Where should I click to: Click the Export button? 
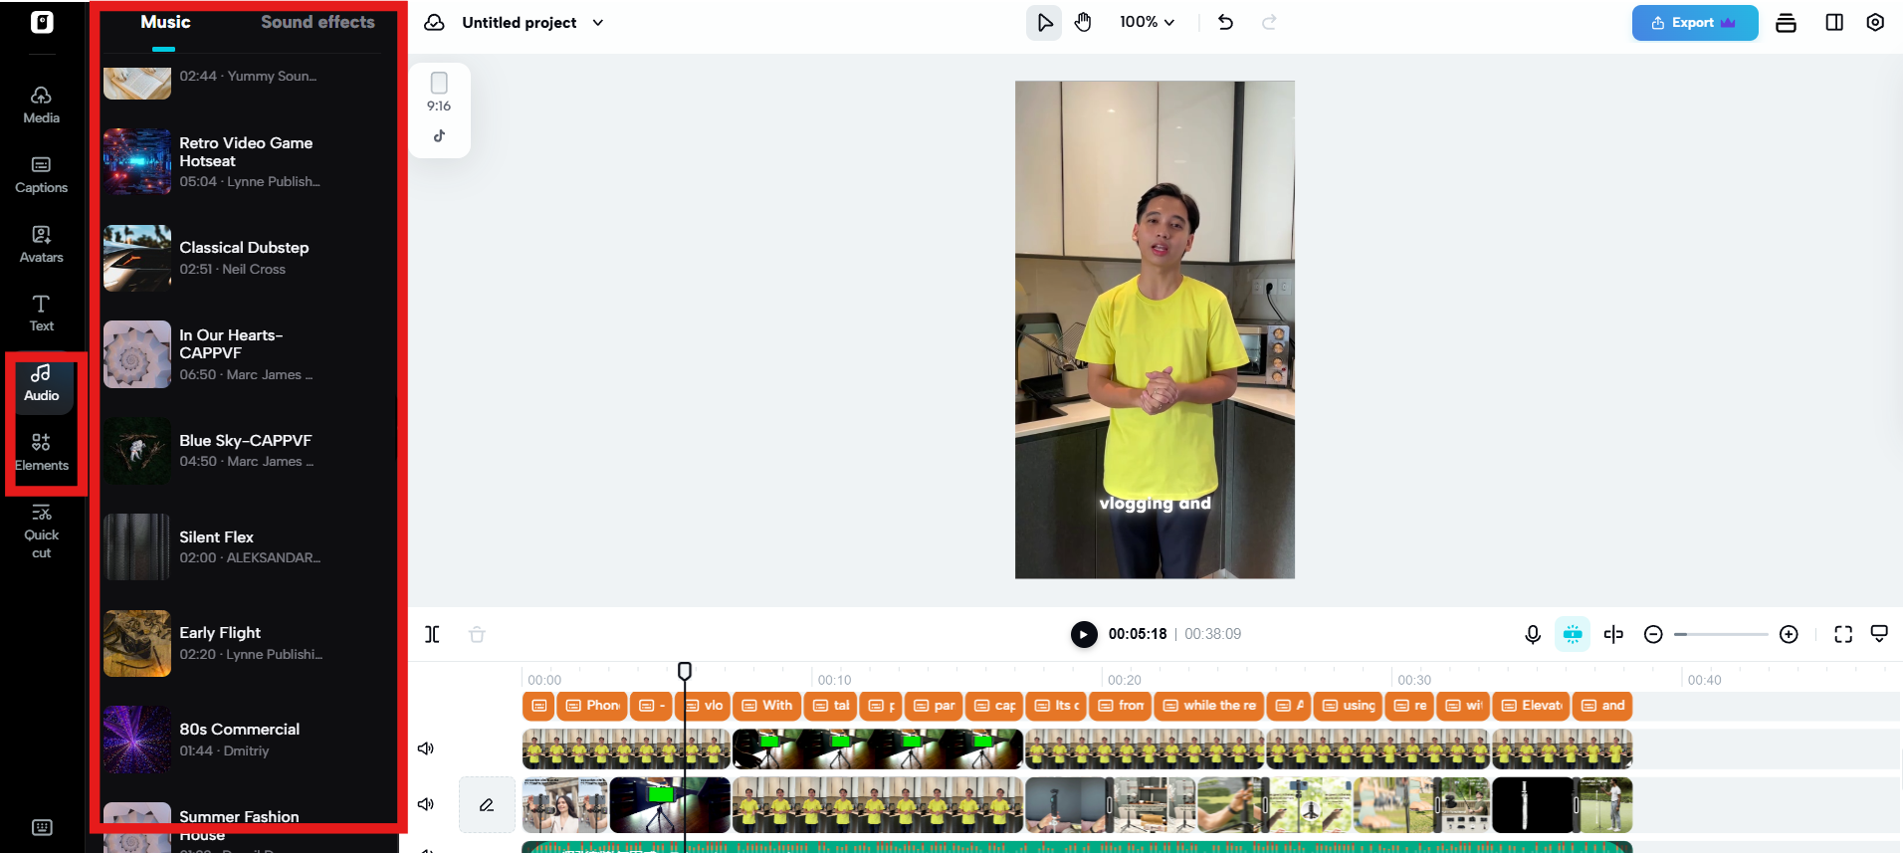click(x=1694, y=22)
